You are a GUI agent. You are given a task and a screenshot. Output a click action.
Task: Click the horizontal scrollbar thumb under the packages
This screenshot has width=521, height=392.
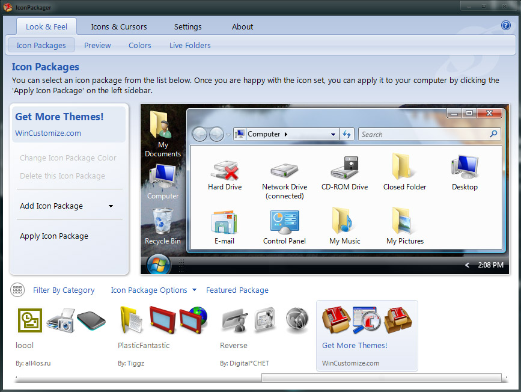[382, 378]
